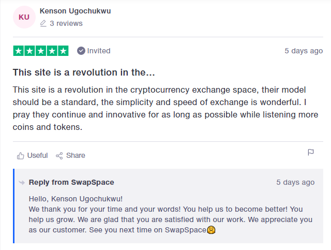
Task: Click the review body paragraph text
Action: click(165, 108)
